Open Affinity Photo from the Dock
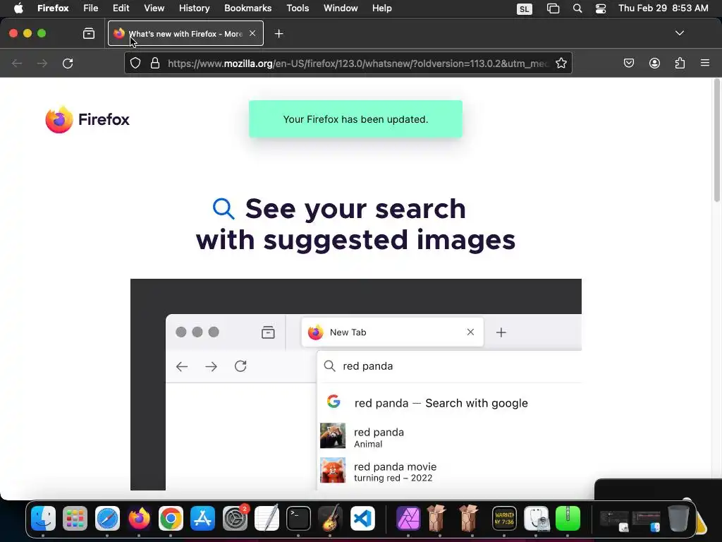 click(x=408, y=519)
